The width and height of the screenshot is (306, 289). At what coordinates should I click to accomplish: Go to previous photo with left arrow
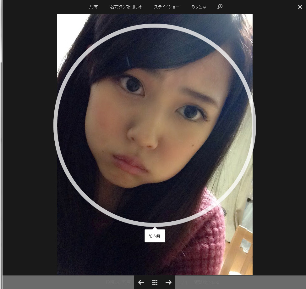click(141, 282)
